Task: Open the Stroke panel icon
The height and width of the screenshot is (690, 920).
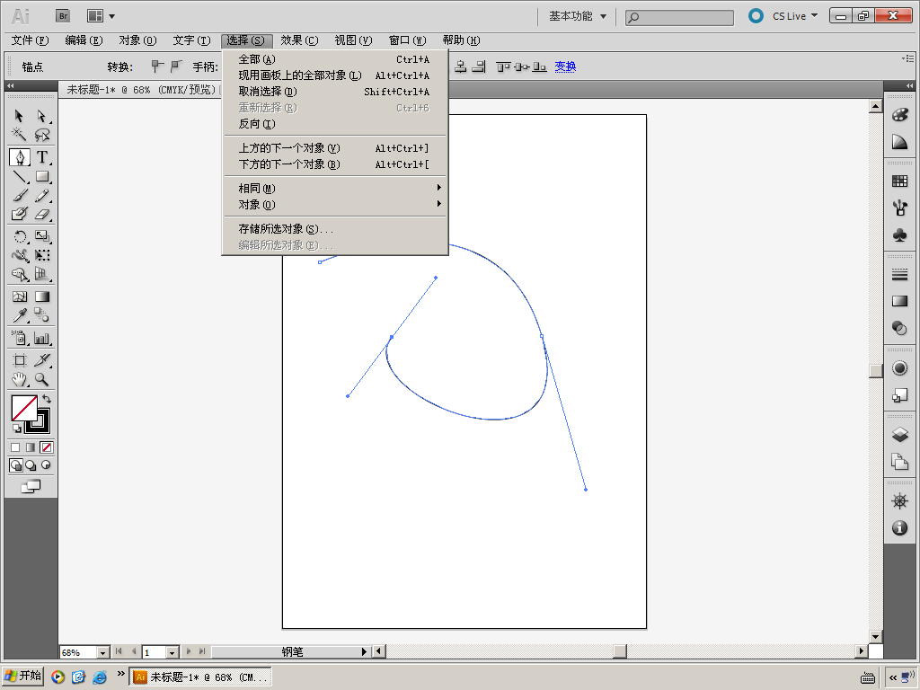Action: click(899, 275)
